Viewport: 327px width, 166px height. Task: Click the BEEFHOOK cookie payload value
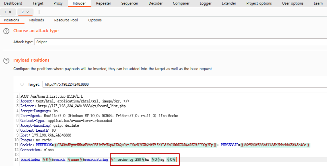click(x=135, y=145)
